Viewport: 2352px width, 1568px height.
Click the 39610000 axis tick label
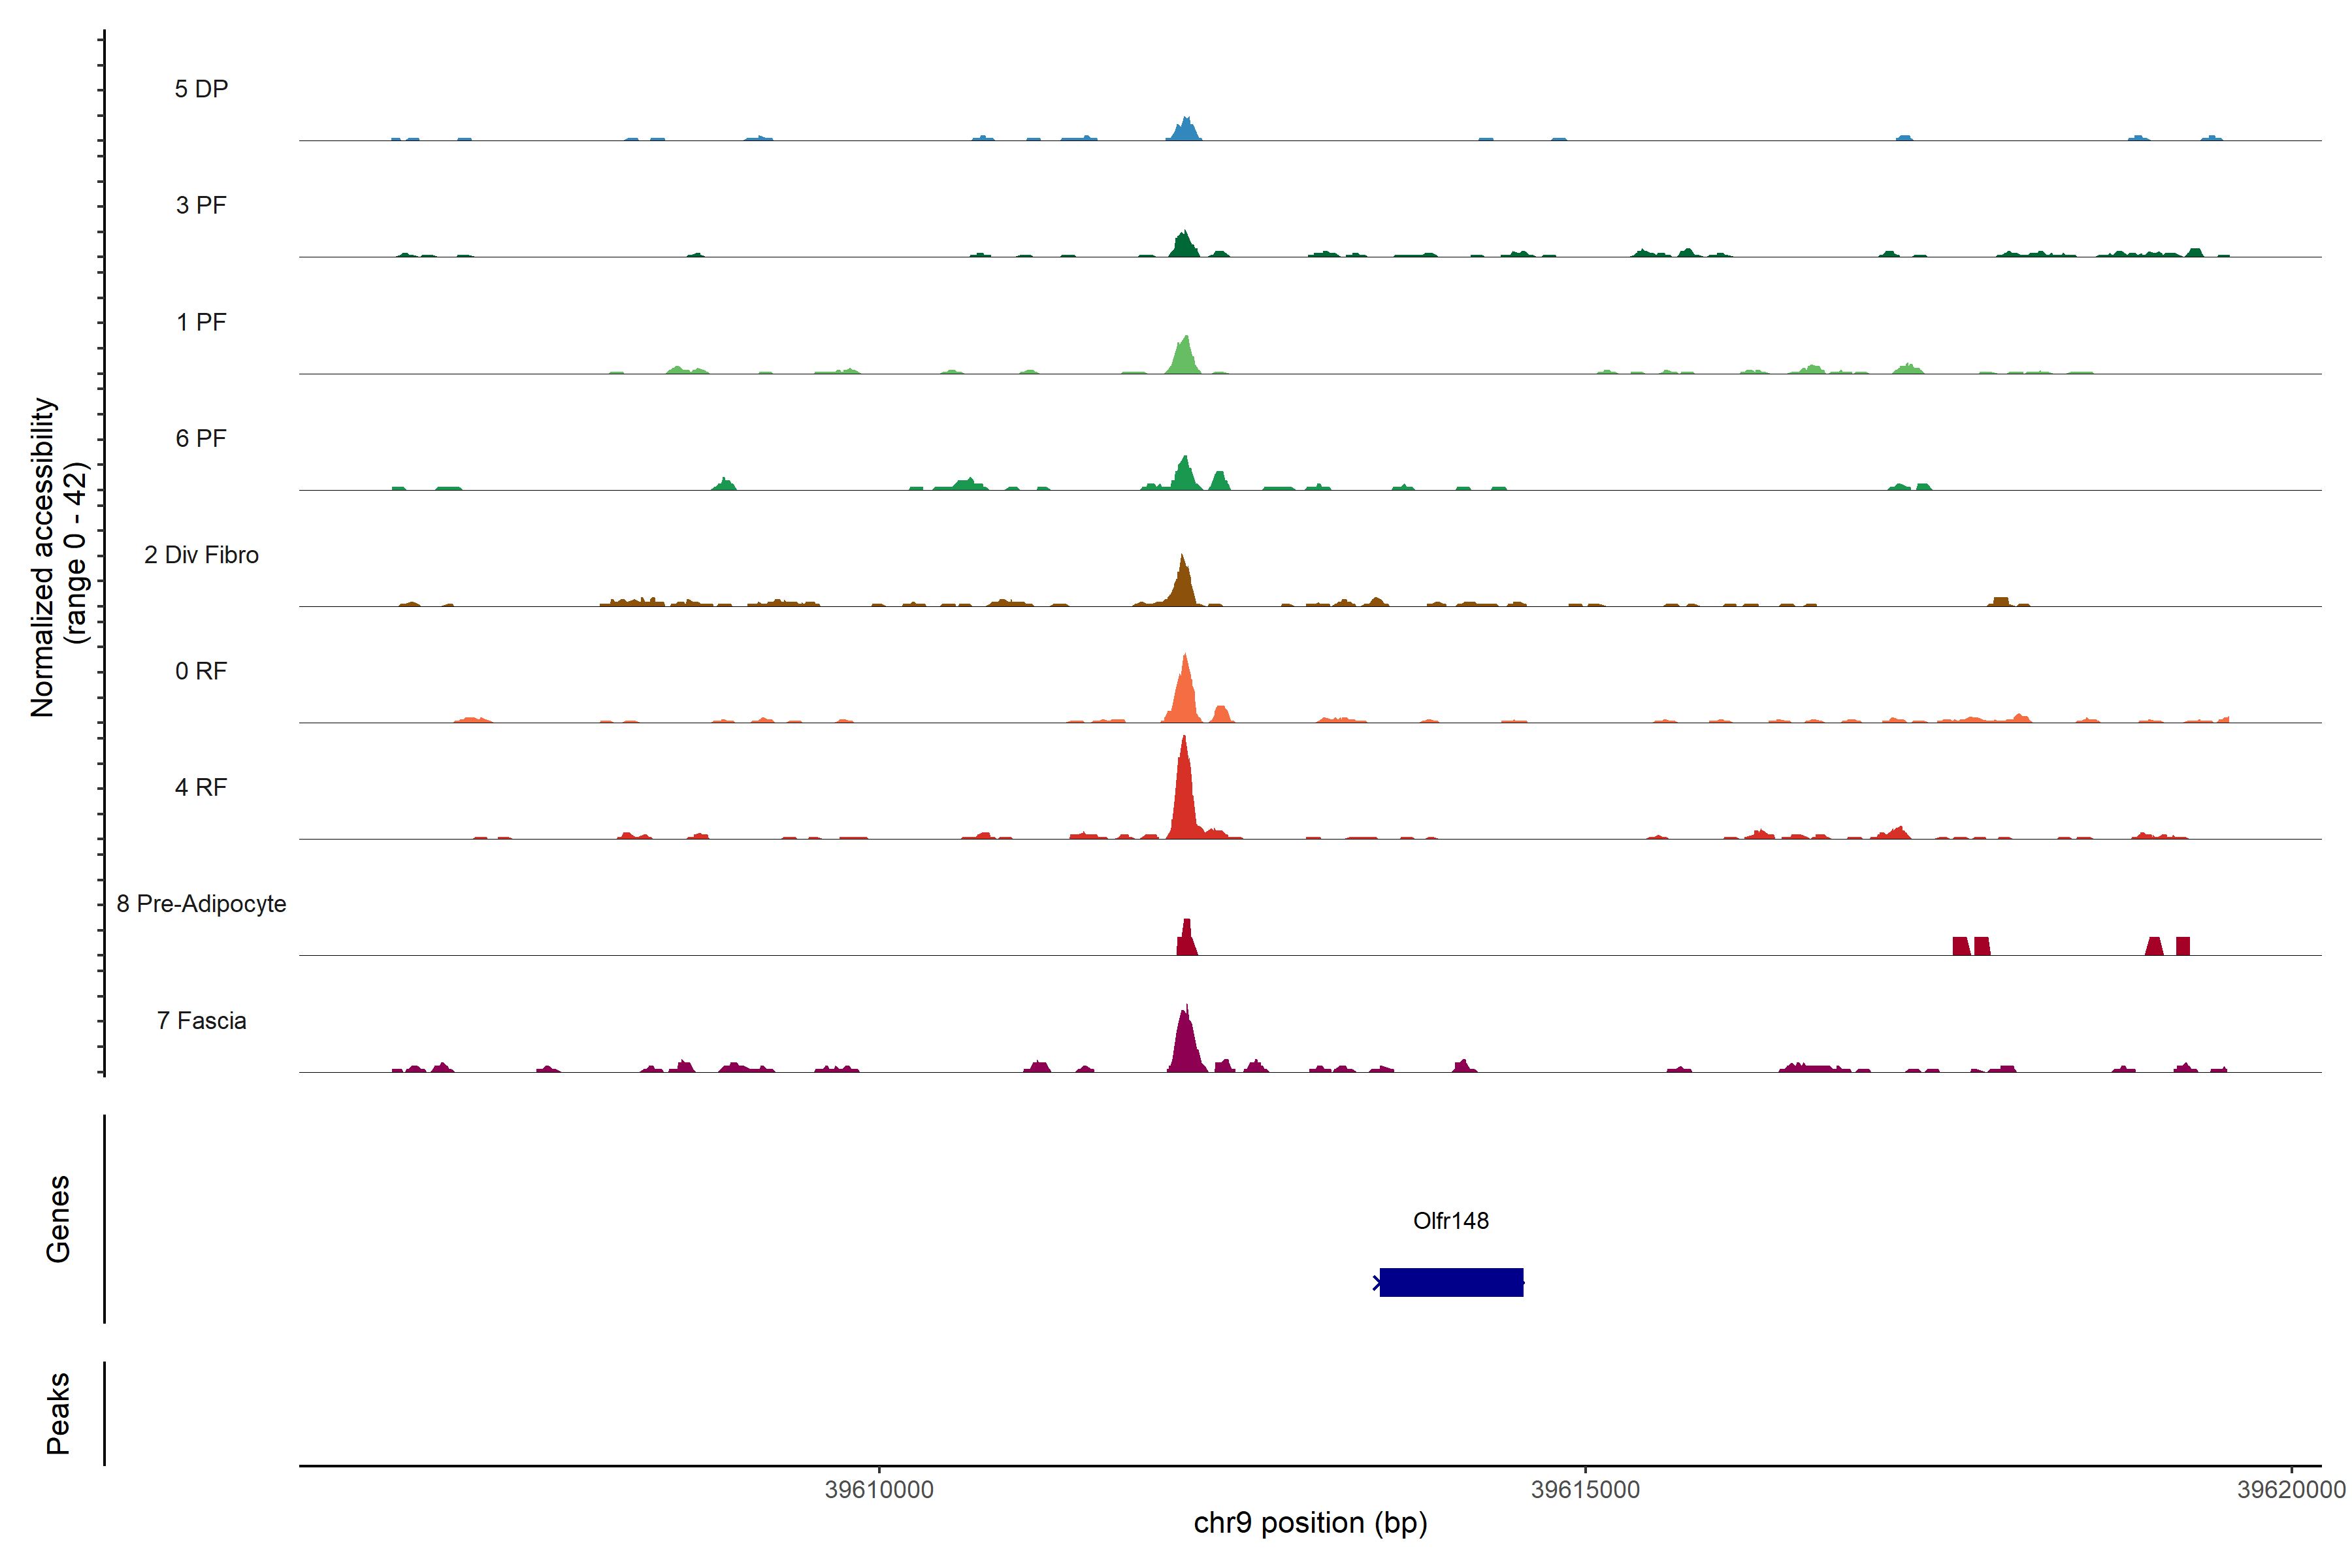coord(879,1489)
